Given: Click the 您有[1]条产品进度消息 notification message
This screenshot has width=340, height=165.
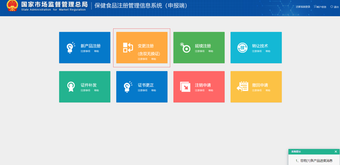Looking at the screenshot, I should click(x=314, y=161).
